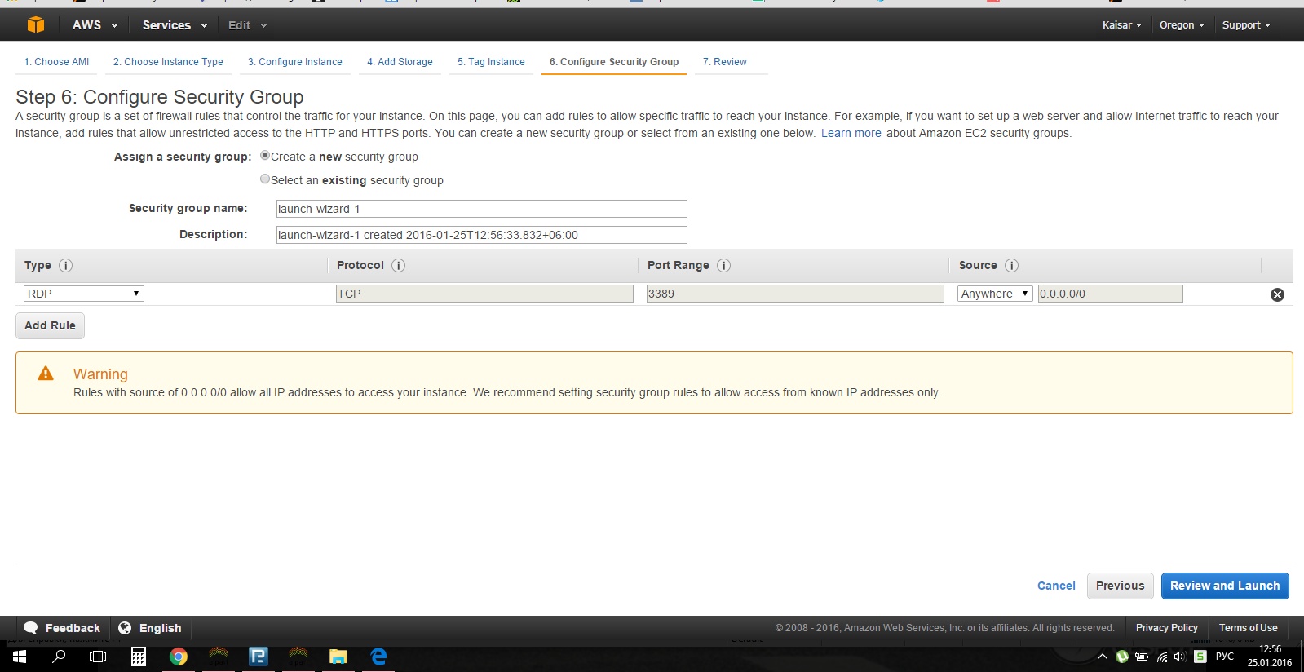Open File Explorer from the taskbar
This screenshot has width=1304, height=672.
tap(338, 657)
